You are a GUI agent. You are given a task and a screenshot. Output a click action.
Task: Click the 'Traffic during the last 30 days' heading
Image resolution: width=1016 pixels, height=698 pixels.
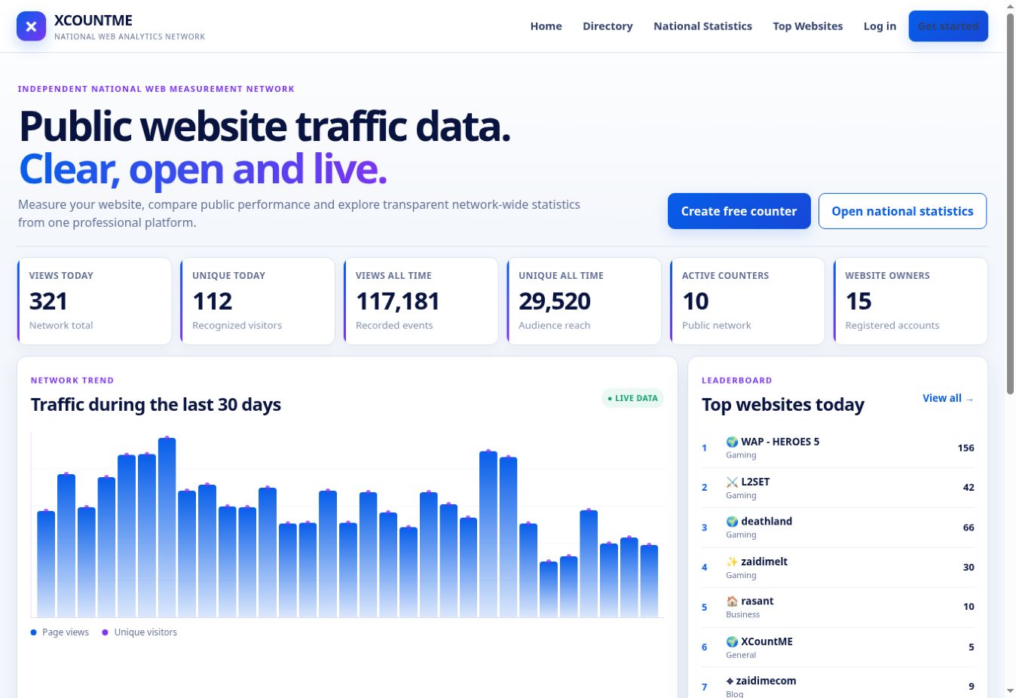[156, 405]
